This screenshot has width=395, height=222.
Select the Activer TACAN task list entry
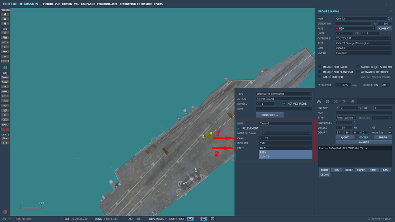coord(355,148)
